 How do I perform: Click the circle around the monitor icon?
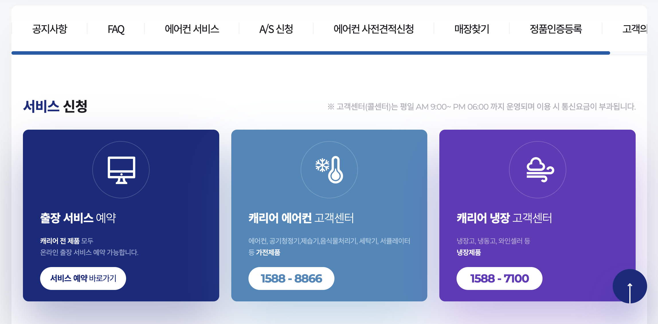[121, 170]
